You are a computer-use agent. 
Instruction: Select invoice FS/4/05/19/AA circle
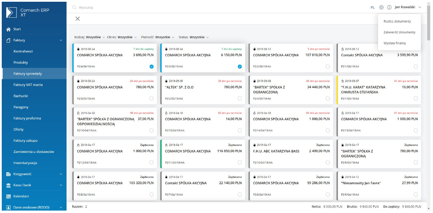(327, 98)
